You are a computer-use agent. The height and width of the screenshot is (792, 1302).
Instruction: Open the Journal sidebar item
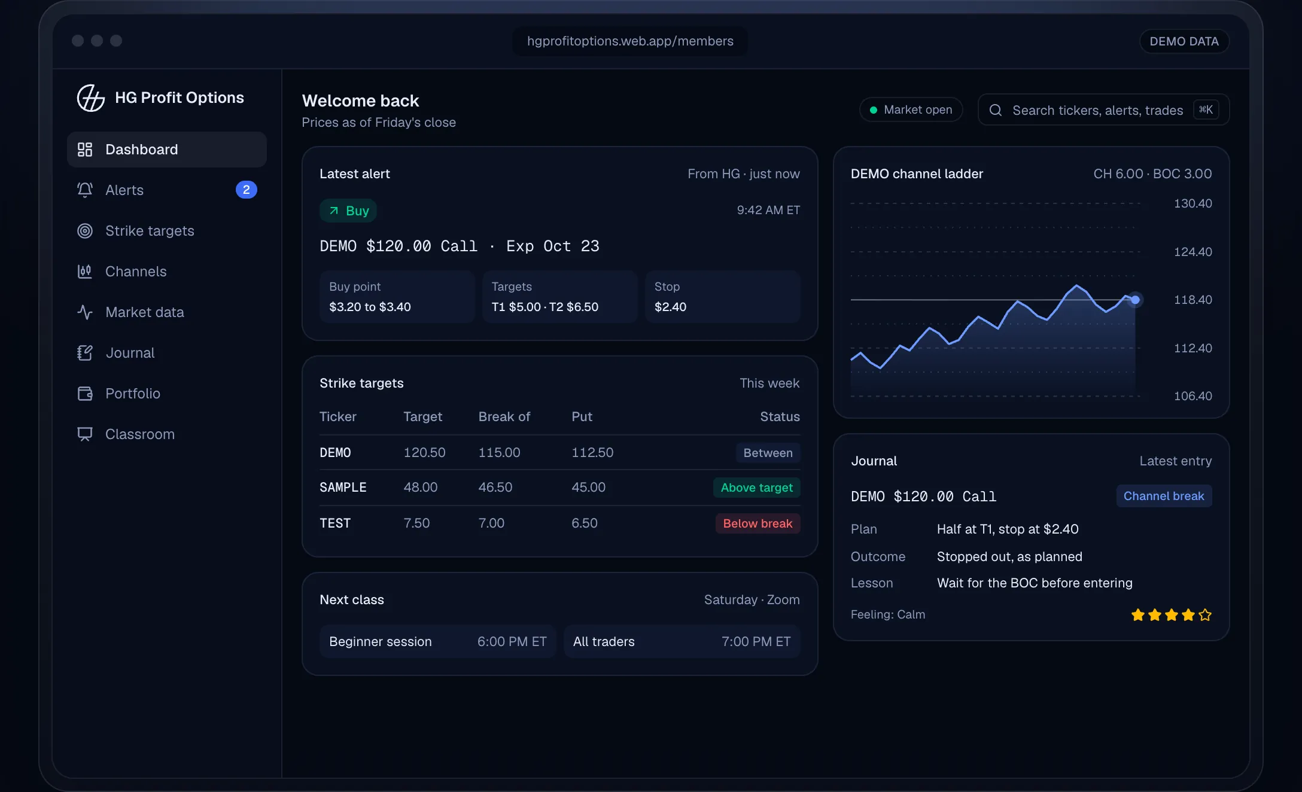click(x=167, y=353)
